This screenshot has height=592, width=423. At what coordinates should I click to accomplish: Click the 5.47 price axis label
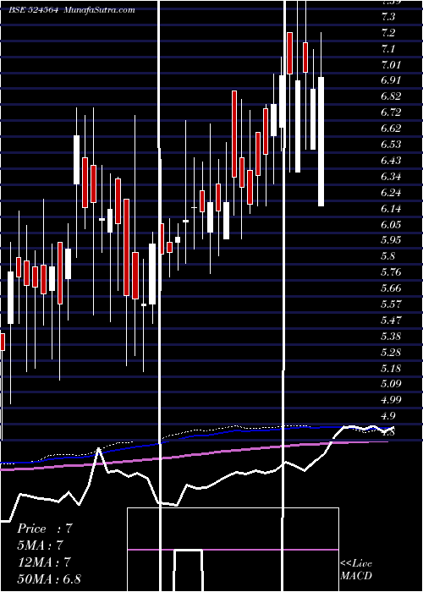(391, 321)
